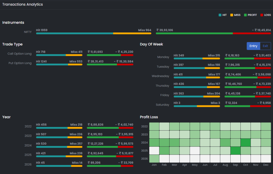Click the 2024 year hit/miss bar
The image size is (273, 174).
pyautogui.click(x=59, y=147)
